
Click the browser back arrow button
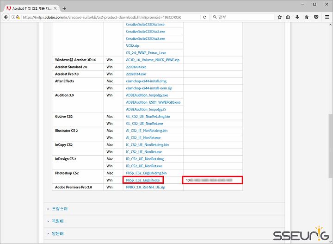[6, 17]
